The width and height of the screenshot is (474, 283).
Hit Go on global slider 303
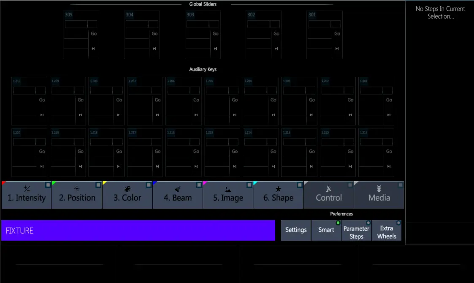click(x=216, y=34)
